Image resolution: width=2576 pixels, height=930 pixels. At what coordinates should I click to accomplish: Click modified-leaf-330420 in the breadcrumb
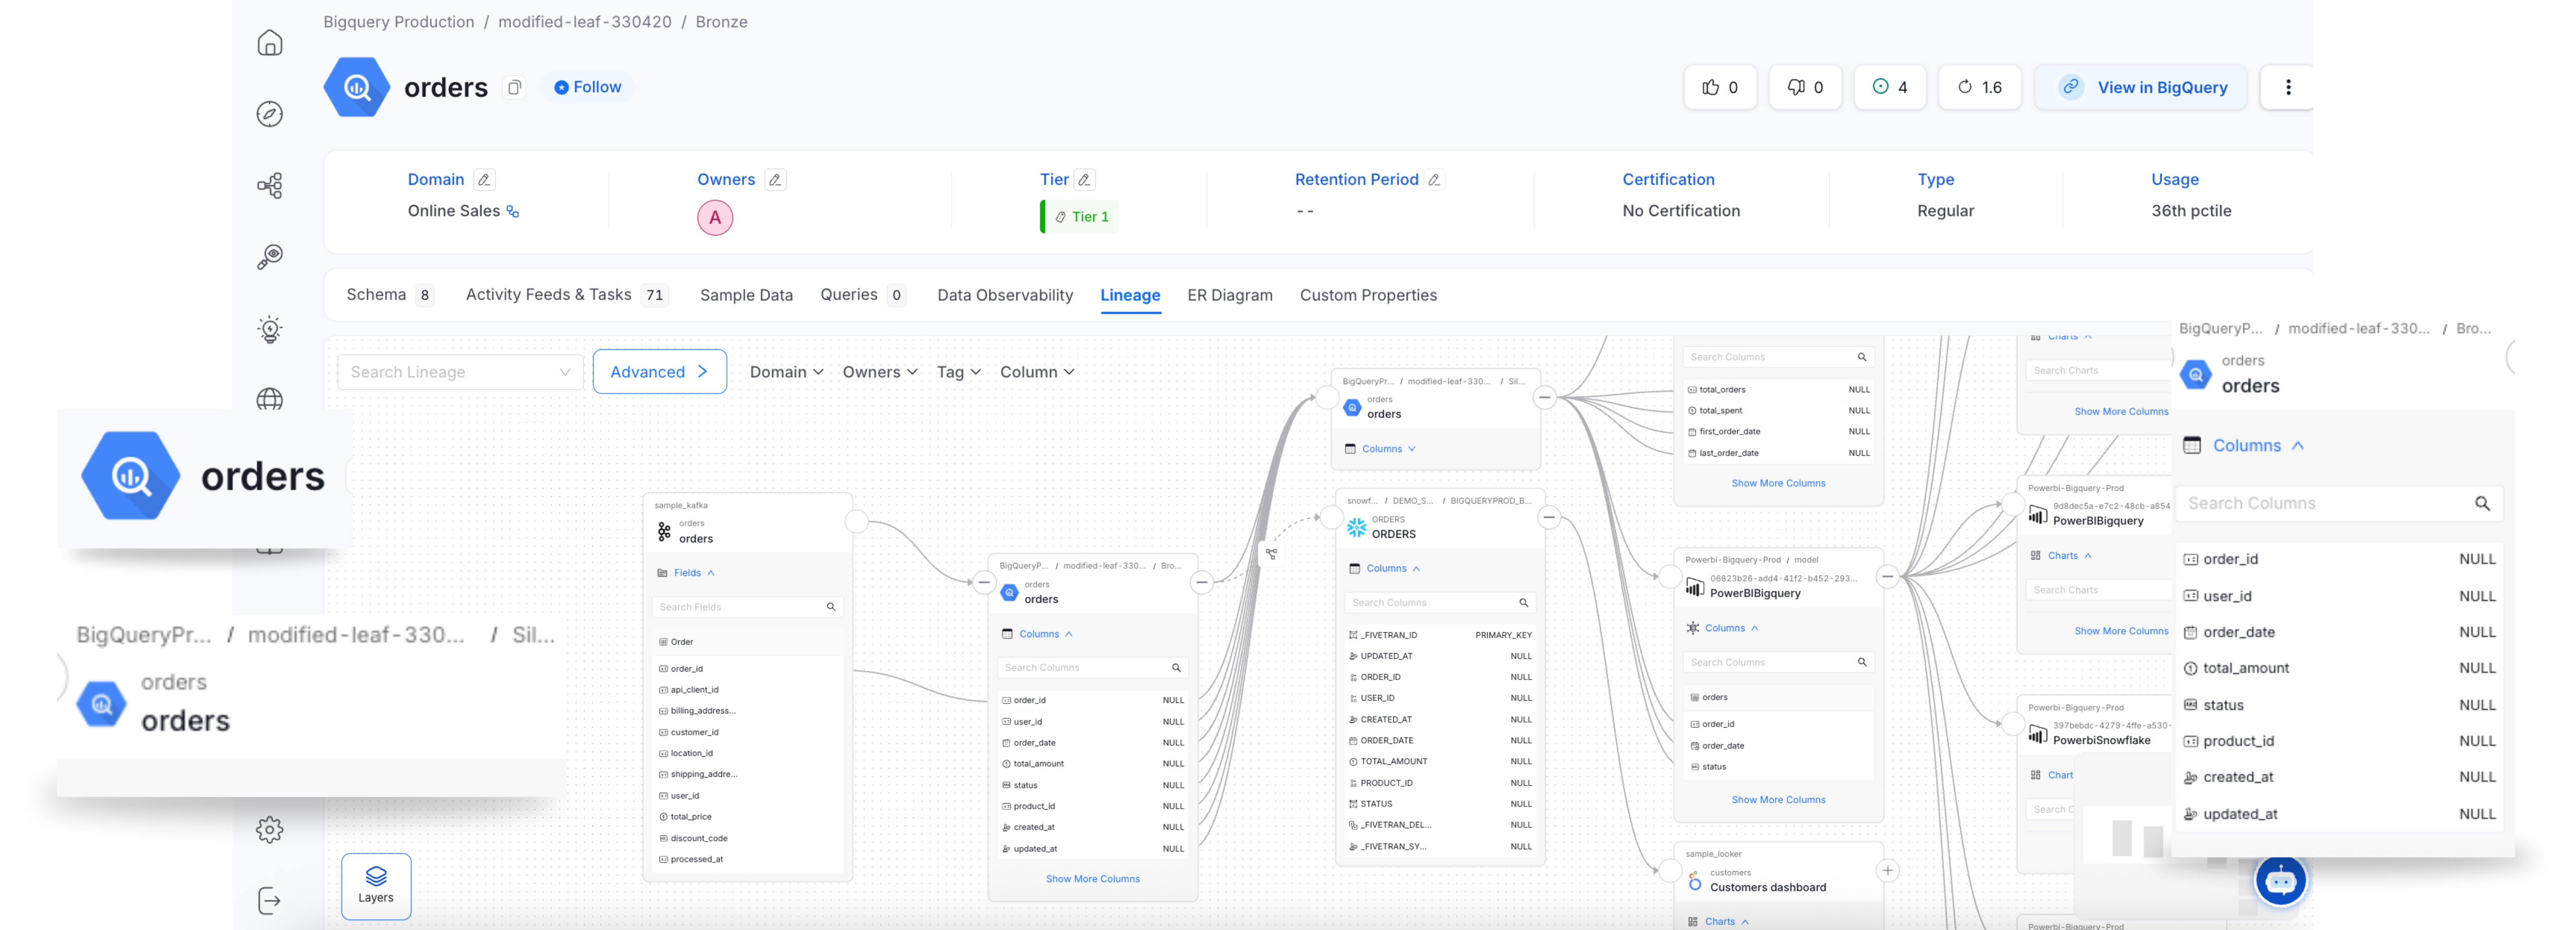(585, 22)
